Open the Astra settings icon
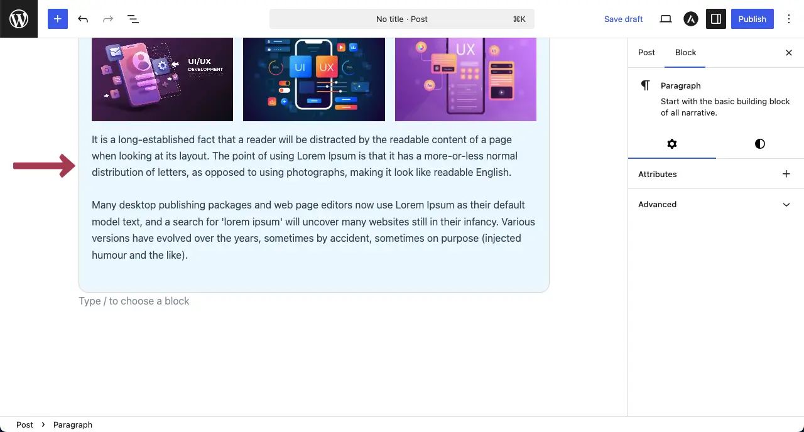This screenshot has width=804, height=432. click(691, 19)
